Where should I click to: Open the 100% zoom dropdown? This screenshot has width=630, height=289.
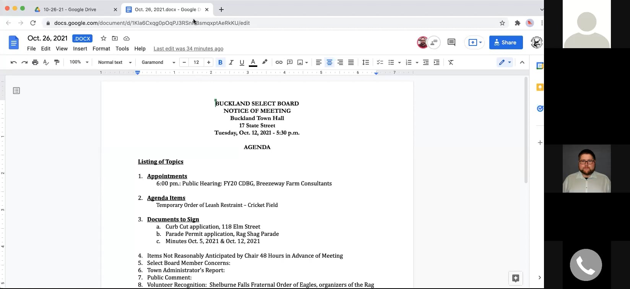click(x=79, y=62)
